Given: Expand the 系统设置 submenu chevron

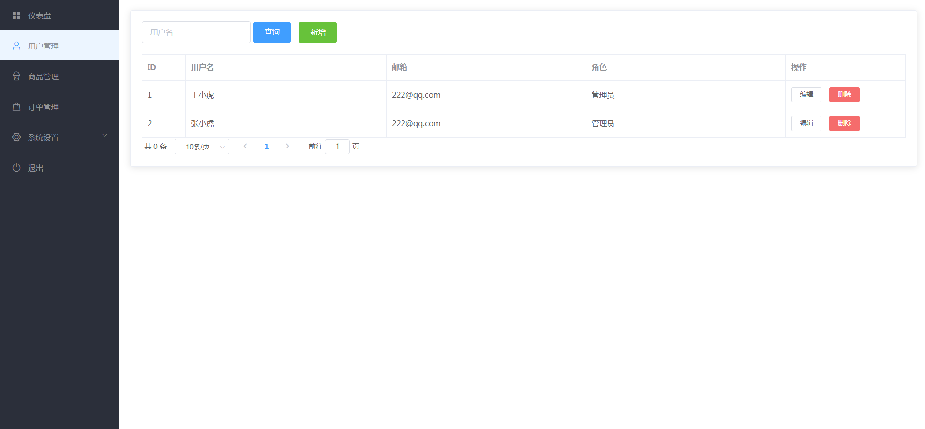Looking at the screenshot, I should point(105,135).
